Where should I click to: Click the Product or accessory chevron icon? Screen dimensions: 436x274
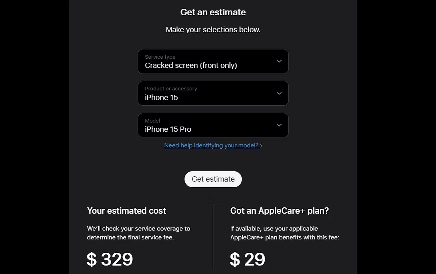(279, 93)
